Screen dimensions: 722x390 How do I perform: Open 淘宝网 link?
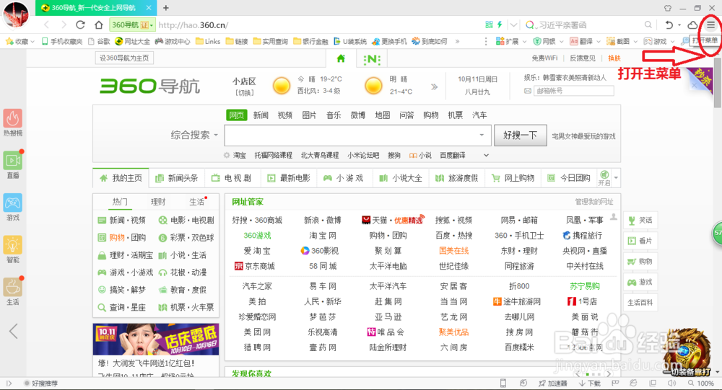click(x=322, y=236)
